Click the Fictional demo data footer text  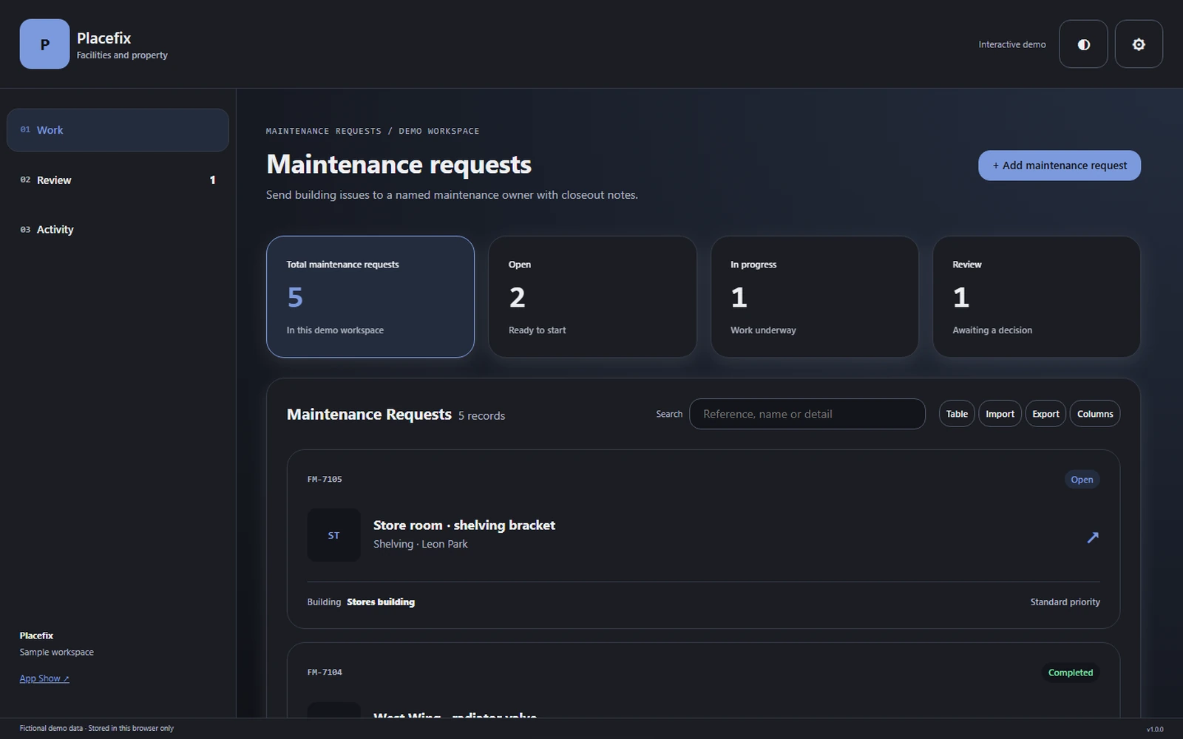(97, 729)
